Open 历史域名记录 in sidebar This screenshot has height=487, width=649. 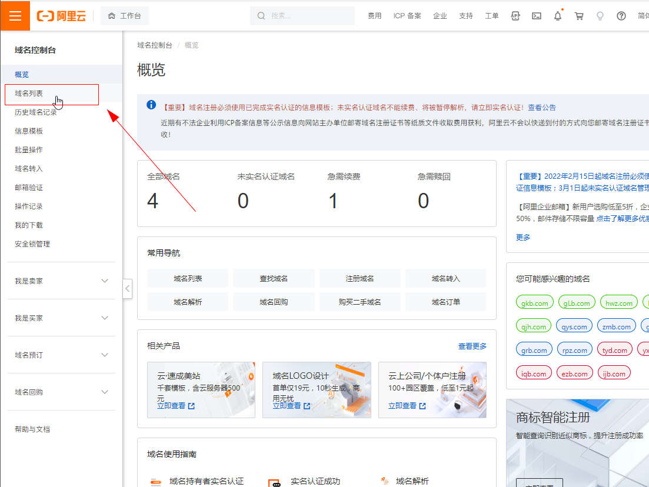61,112
